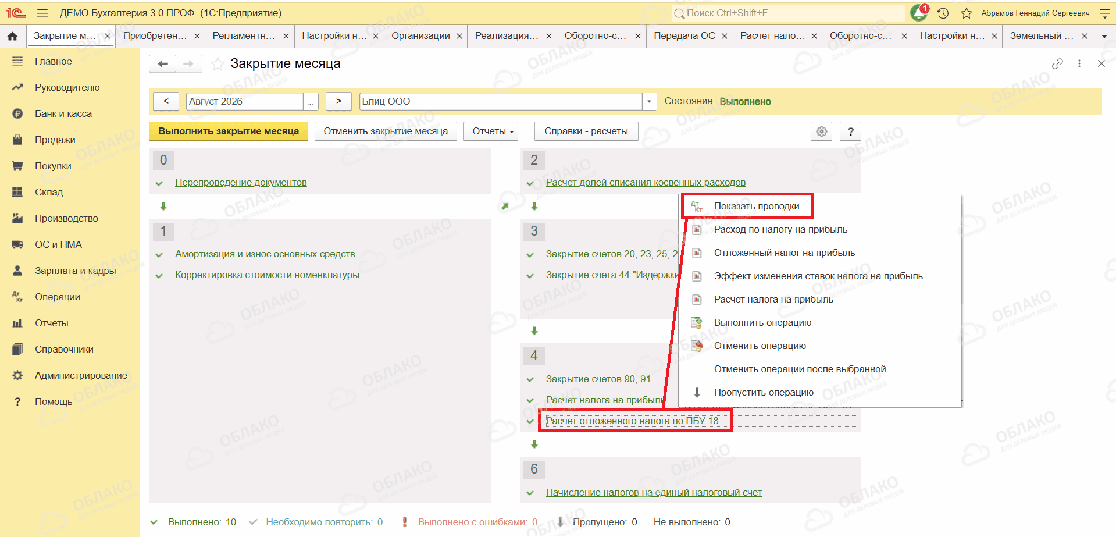The width and height of the screenshot is (1116, 537).
Task: Open history clock icon
Action: 943,13
